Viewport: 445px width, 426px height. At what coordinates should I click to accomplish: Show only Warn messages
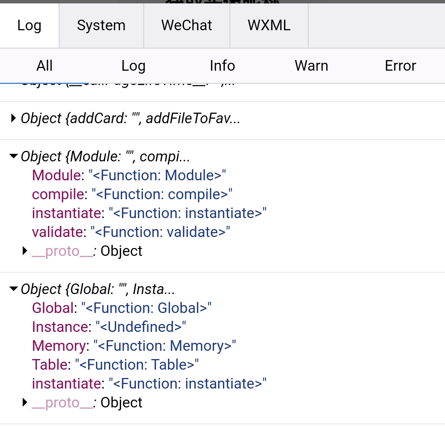click(311, 66)
